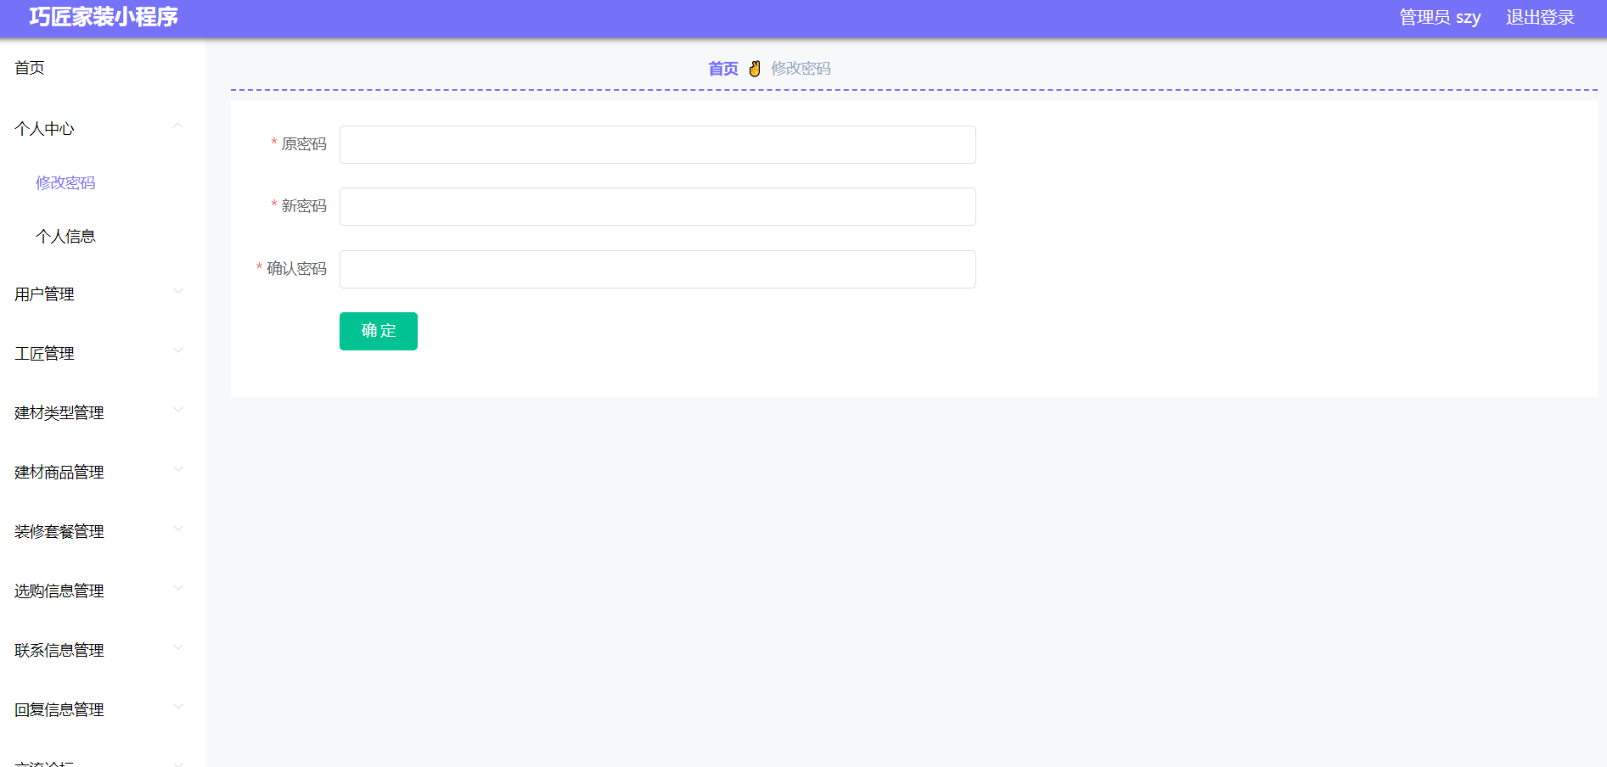1607x767 pixels.
Task: Click the 原密码 input field
Action: pyautogui.click(x=657, y=145)
